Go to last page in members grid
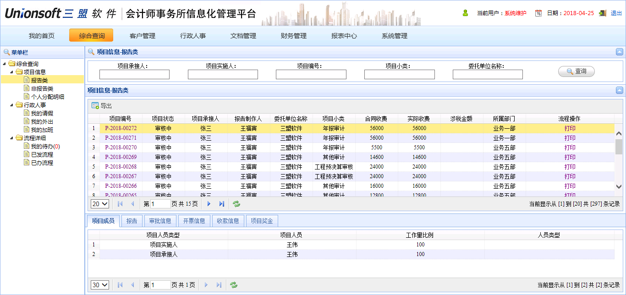 (x=220, y=285)
